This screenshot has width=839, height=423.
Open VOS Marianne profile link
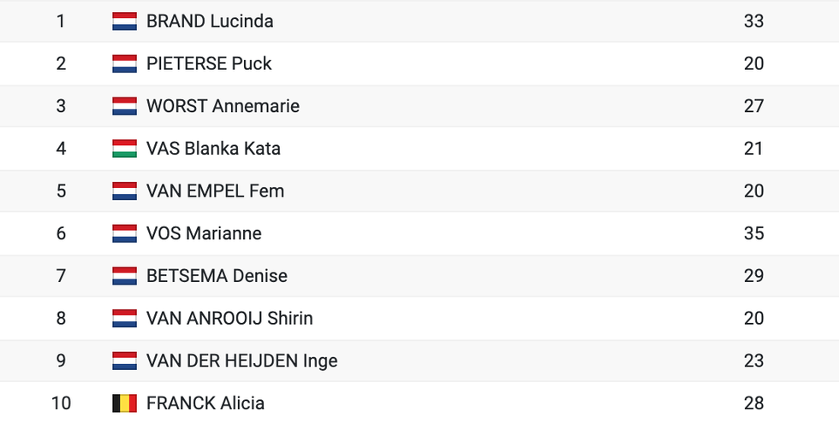point(205,233)
